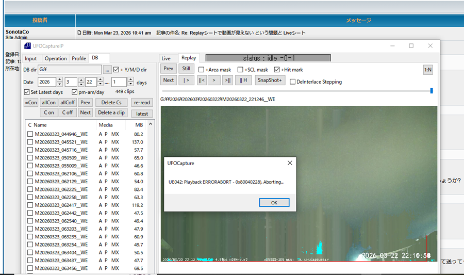Click the DB dir path field
The height and width of the screenshot is (275, 464).
(x=70, y=70)
